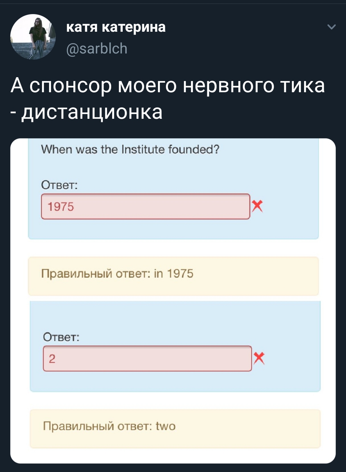Focus the answer field containing 1975

coord(145,207)
